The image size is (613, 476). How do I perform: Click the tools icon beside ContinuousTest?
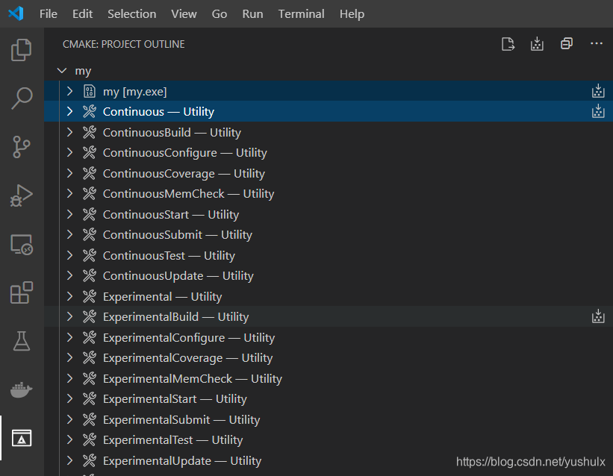[x=89, y=256]
